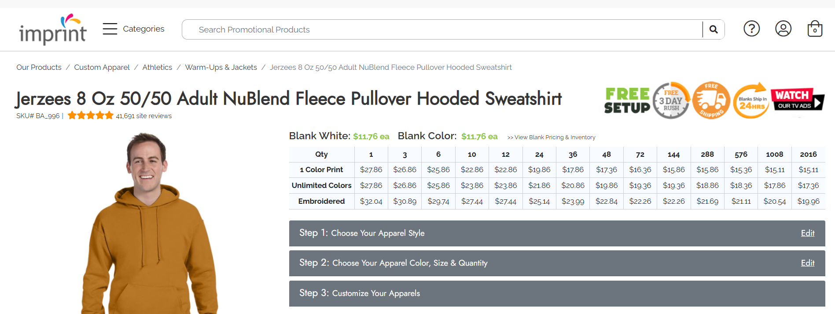Image resolution: width=835 pixels, height=314 pixels.
Task: Click Edit on Step 1
Action: pyautogui.click(x=808, y=233)
